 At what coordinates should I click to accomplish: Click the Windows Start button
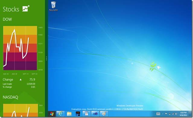(x=52, y=114)
